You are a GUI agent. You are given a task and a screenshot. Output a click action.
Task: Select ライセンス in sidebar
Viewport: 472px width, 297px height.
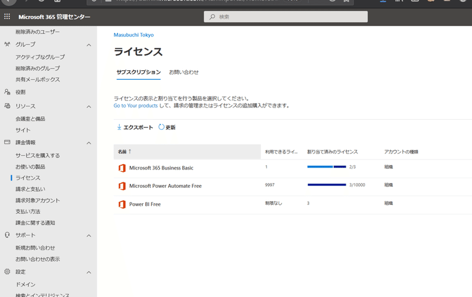(x=28, y=178)
